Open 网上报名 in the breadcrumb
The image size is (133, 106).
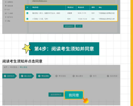(24, 67)
